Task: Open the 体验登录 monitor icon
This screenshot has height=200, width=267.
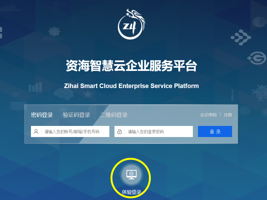Action: (132, 175)
